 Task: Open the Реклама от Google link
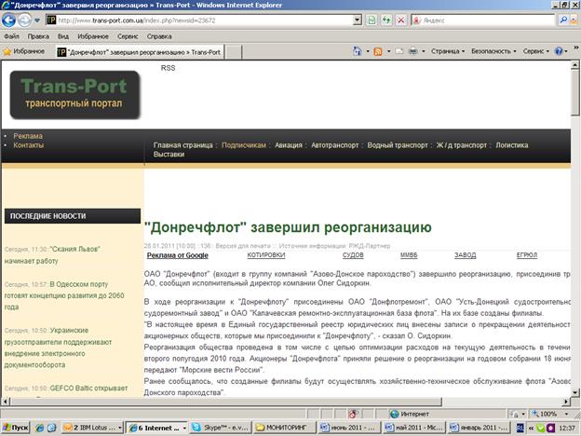point(178,255)
